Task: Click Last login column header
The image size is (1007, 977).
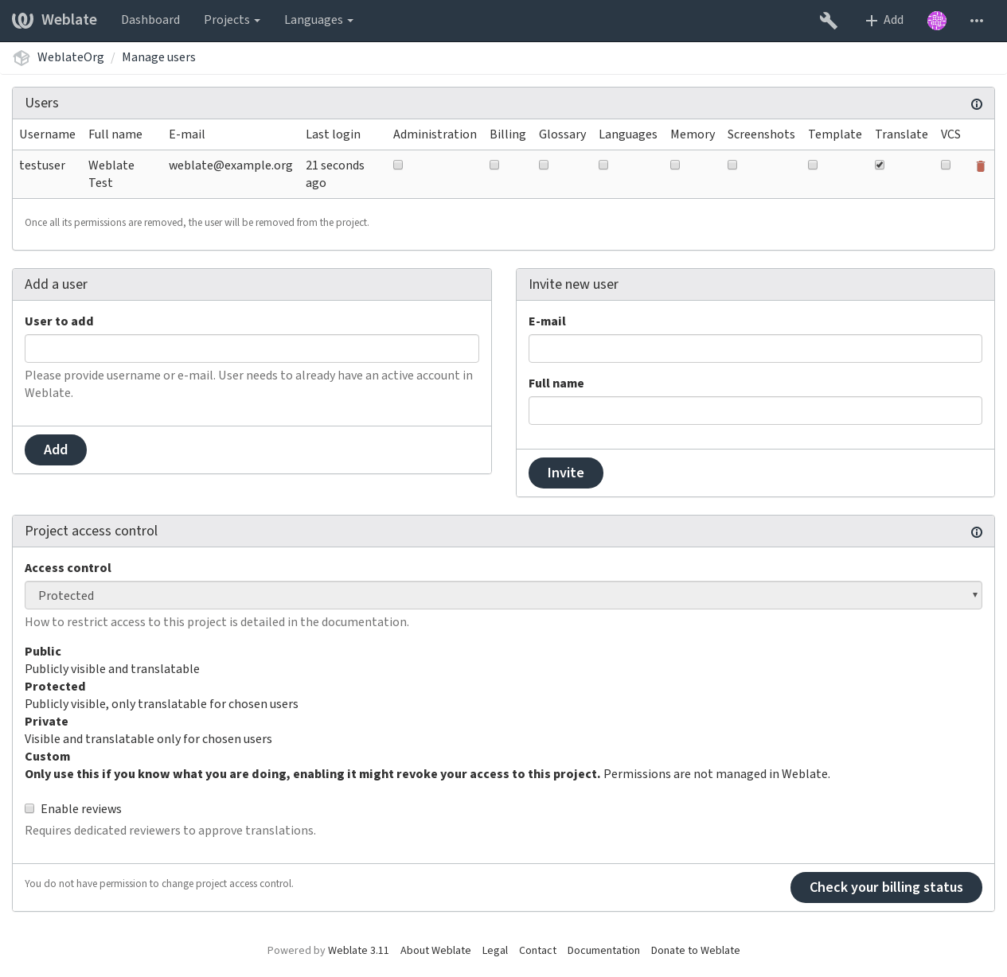Action: point(333,134)
